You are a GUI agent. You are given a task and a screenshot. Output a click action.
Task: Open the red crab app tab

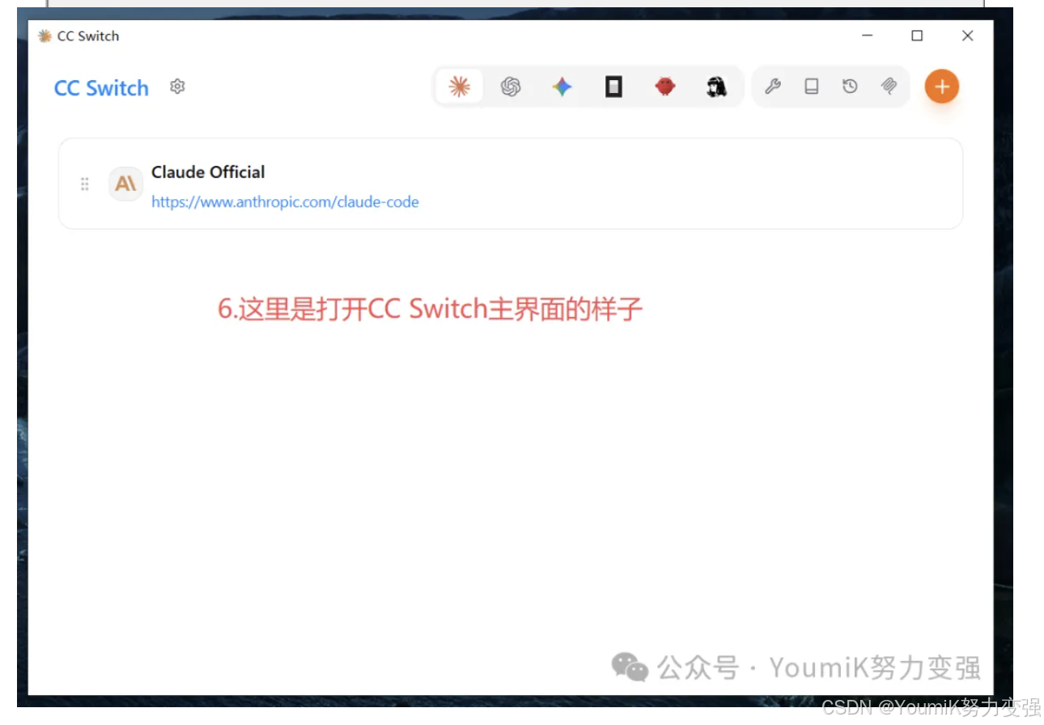pyautogui.click(x=665, y=87)
